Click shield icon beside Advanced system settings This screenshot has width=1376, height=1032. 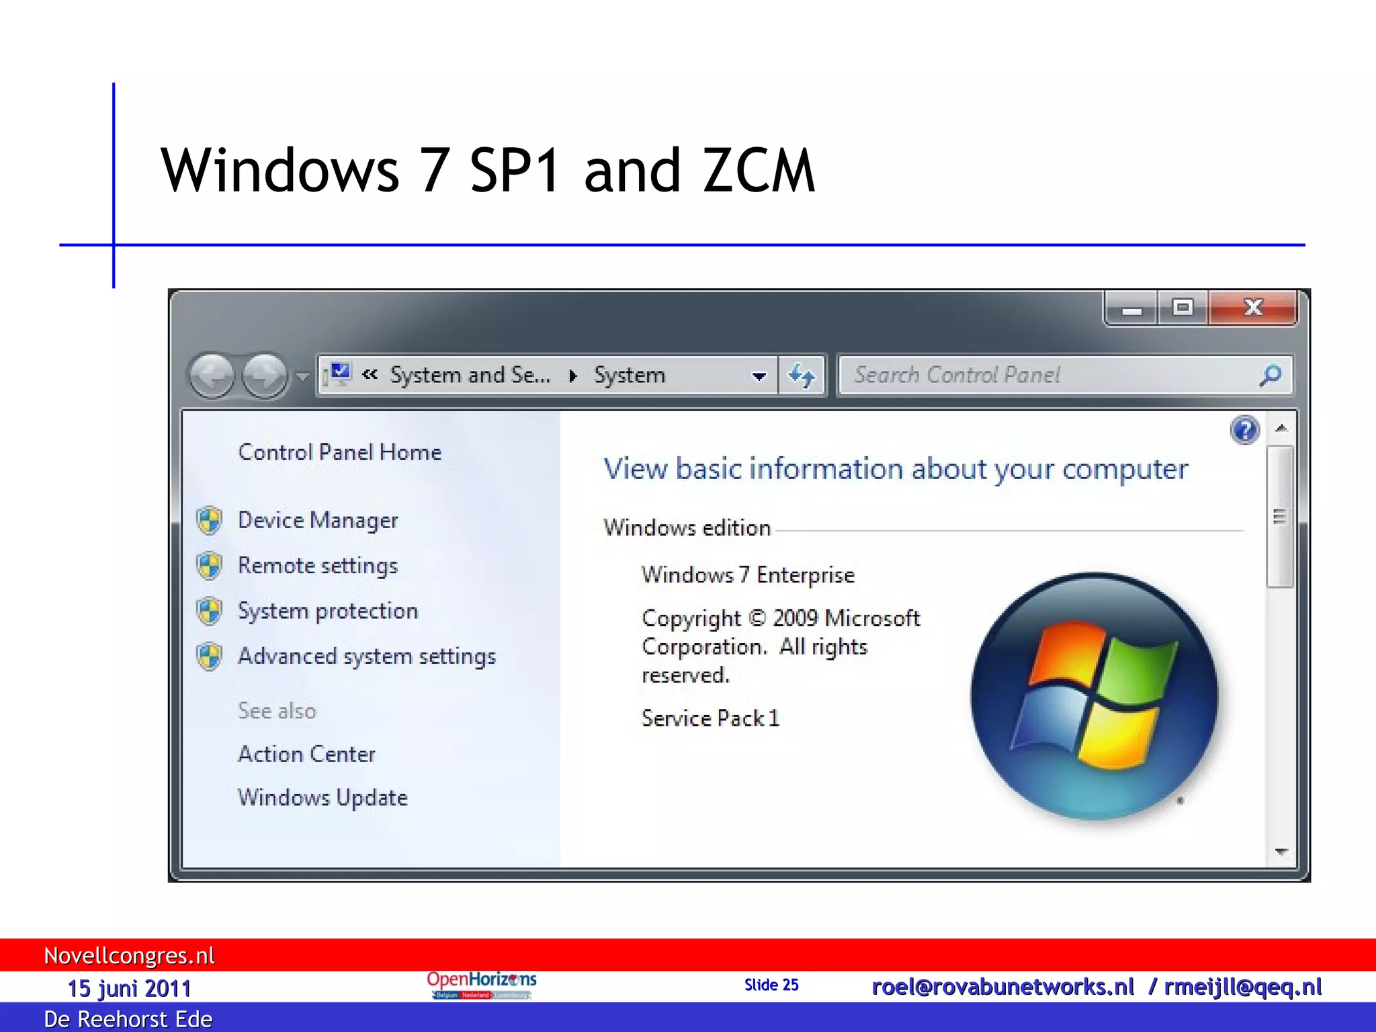pos(209,656)
